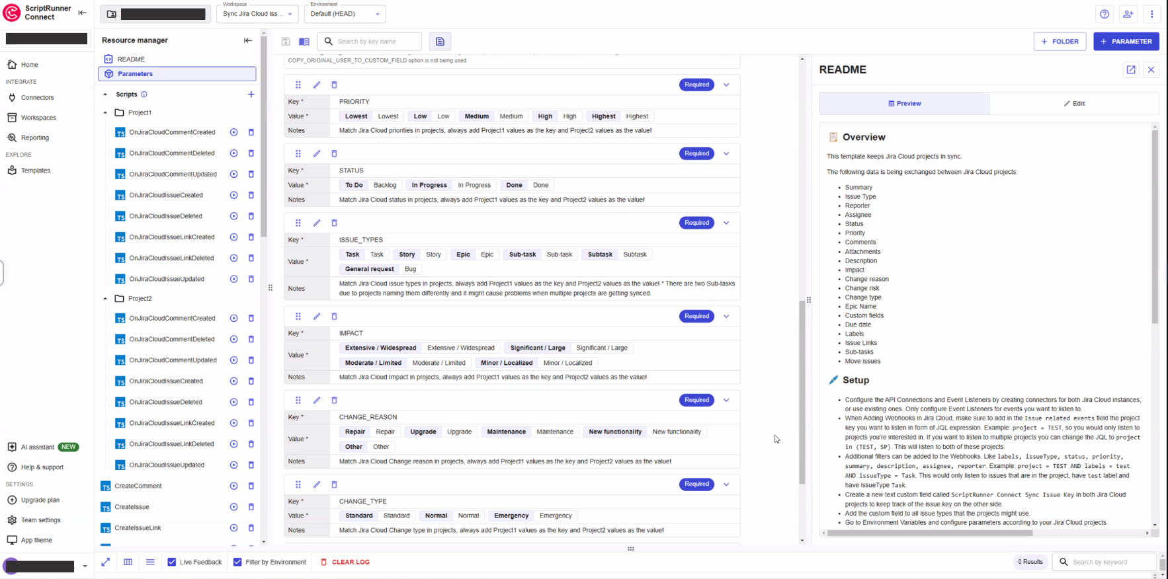The width and height of the screenshot is (1168, 579).
Task: Run OnJiraCloudCommentCreated script in Project1
Action: tap(233, 132)
